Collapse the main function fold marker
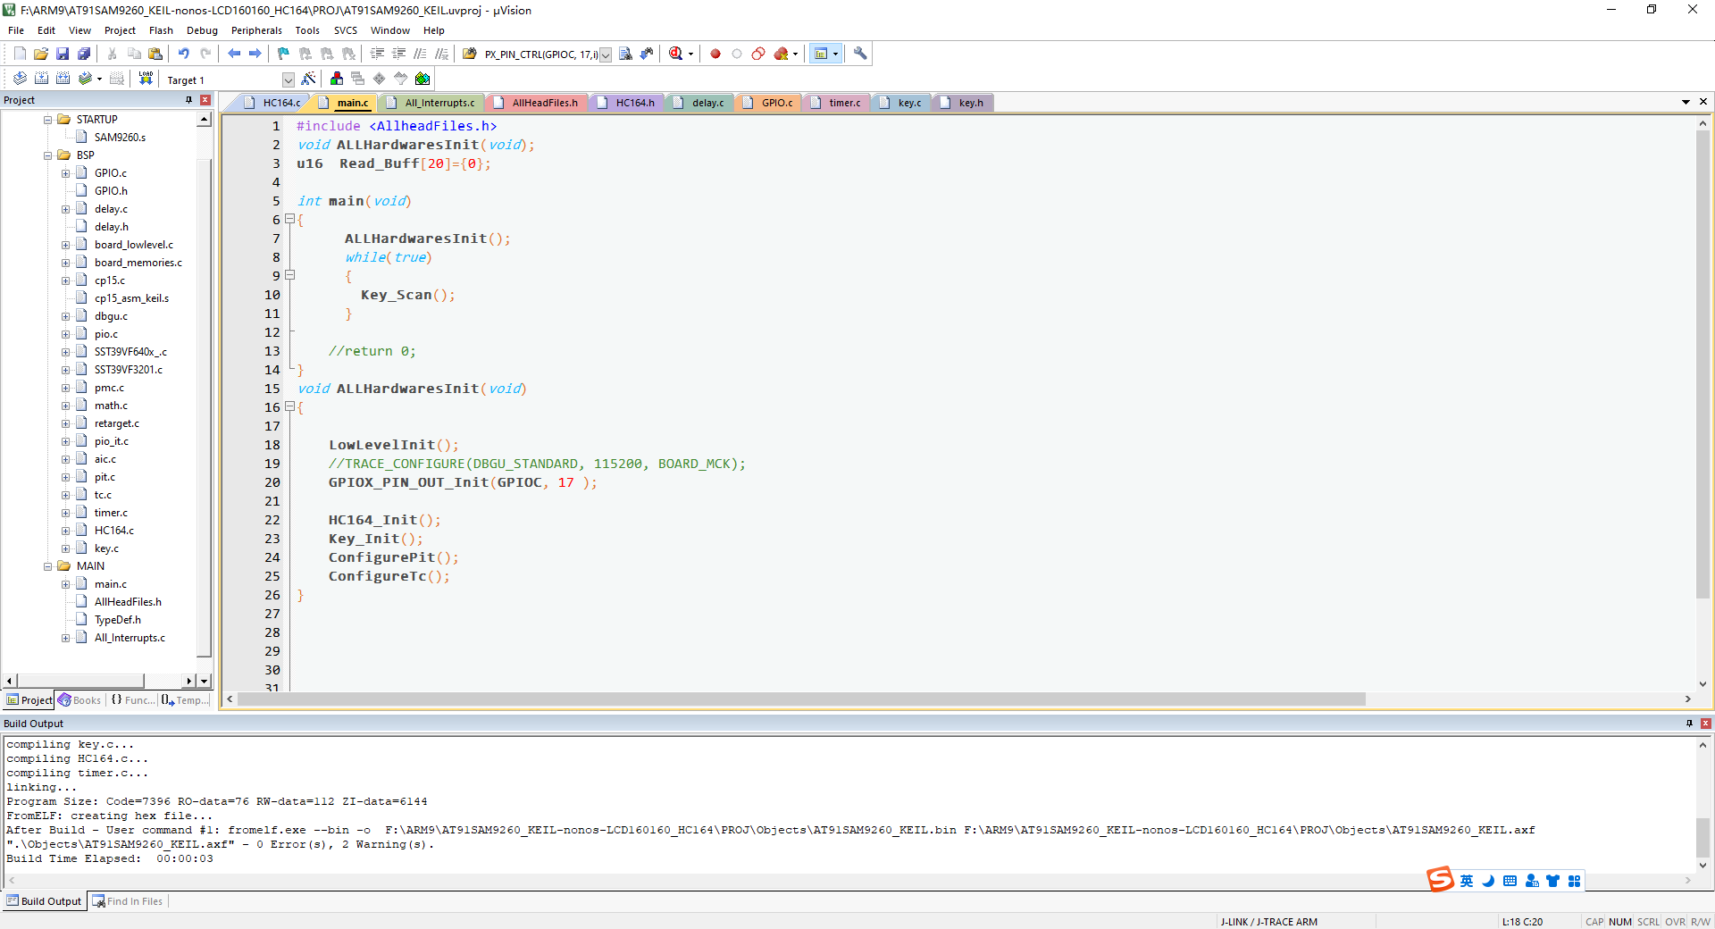 [289, 220]
